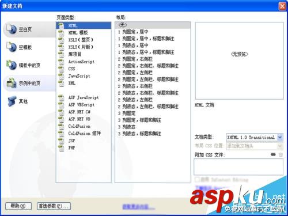
Task: Click the ASP.NET C# file icon
Action: tap(61, 112)
